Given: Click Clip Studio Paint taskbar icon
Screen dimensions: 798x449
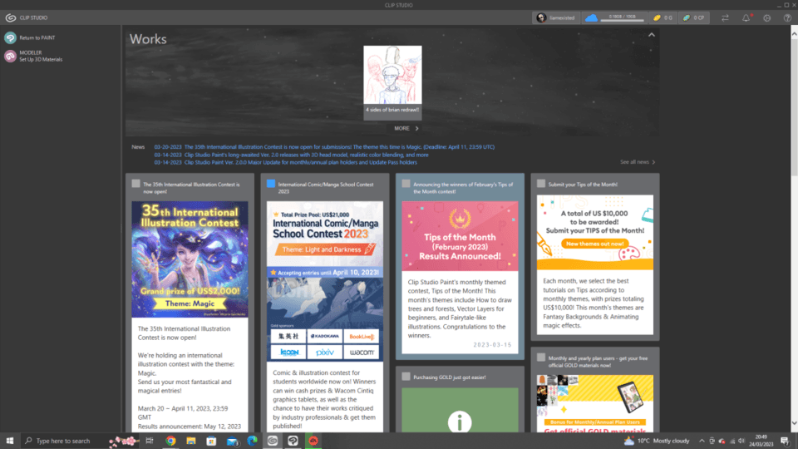Looking at the screenshot, I should click(x=293, y=441).
